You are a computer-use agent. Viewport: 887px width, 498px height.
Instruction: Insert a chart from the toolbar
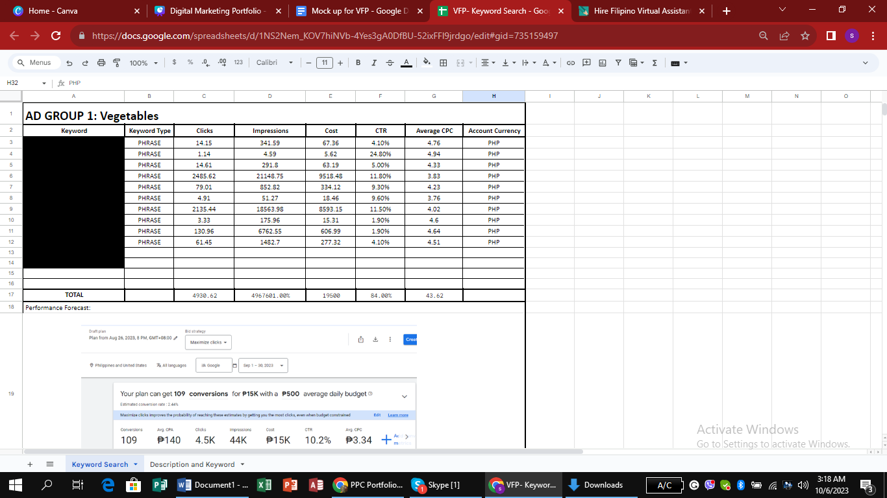tap(603, 63)
